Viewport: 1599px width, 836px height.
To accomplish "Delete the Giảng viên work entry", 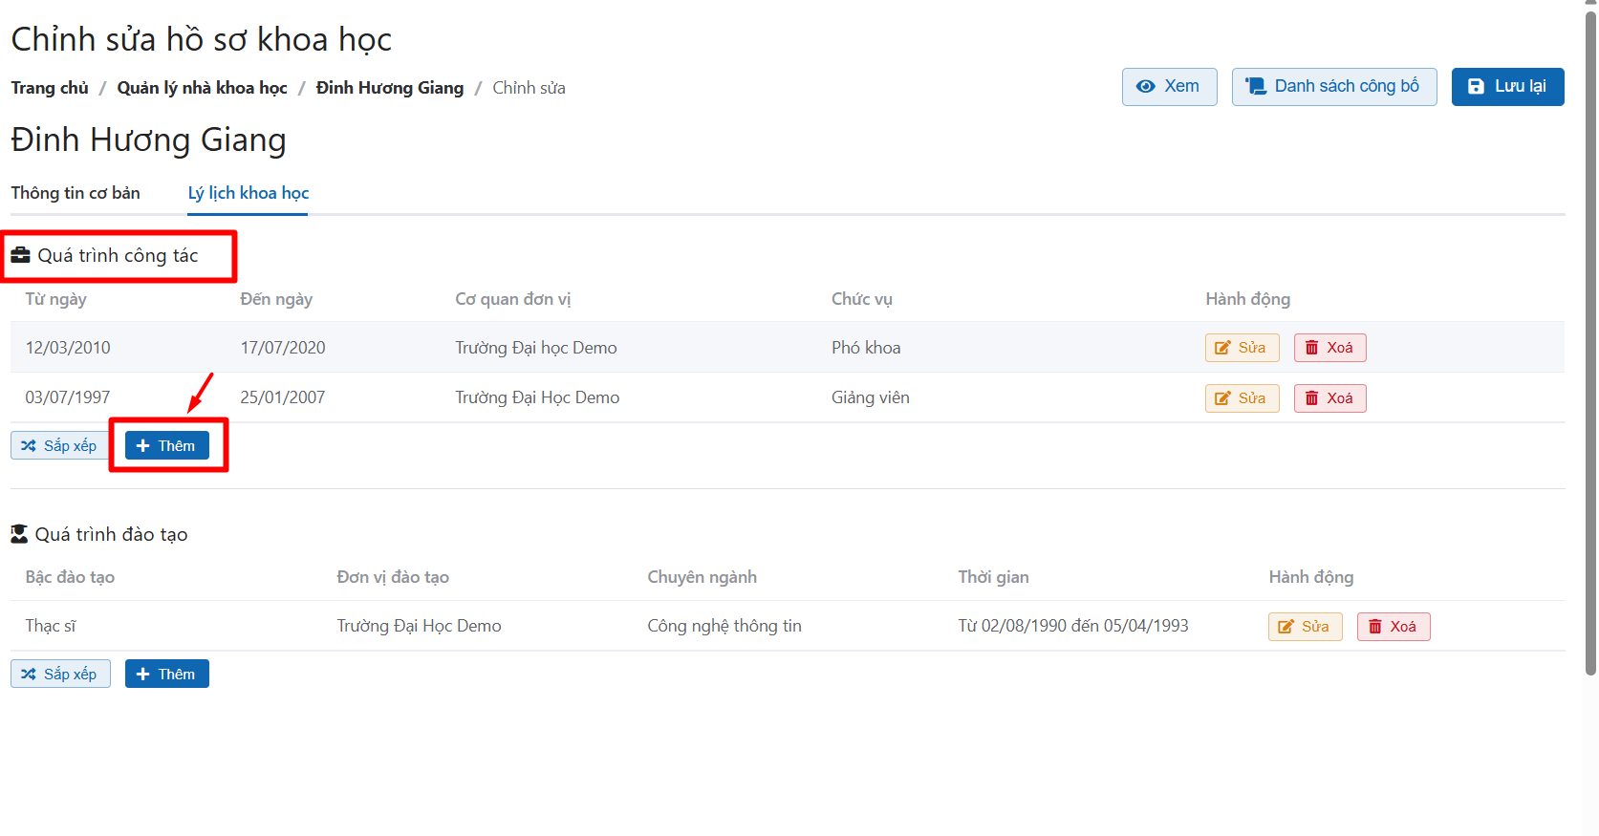I will (1329, 398).
